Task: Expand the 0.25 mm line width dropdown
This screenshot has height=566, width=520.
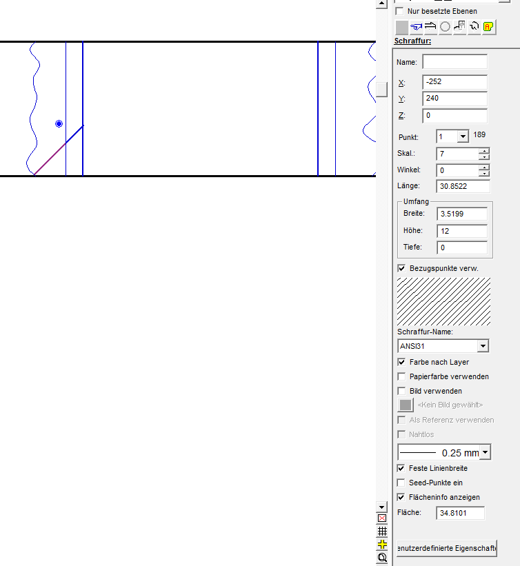Action: [486, 453]
